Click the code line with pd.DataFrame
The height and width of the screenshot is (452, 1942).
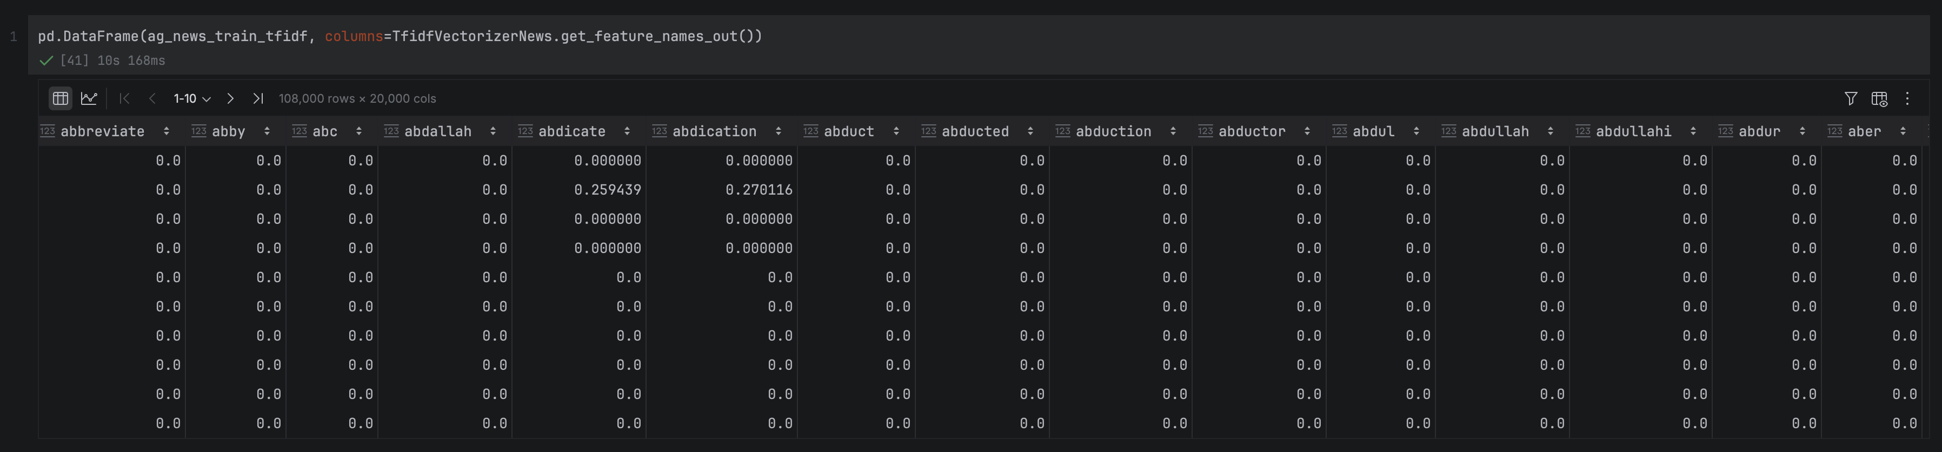point(400,36)
